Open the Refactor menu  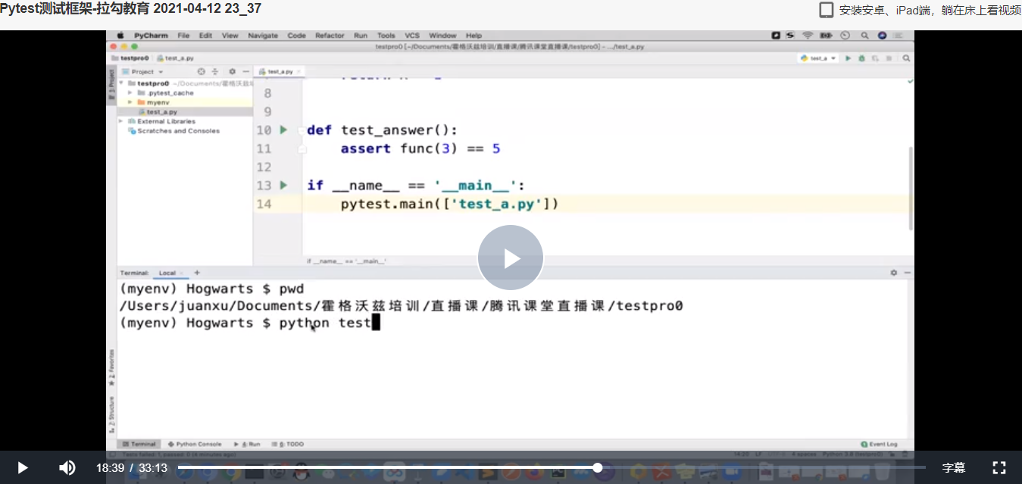click(330, 36)
